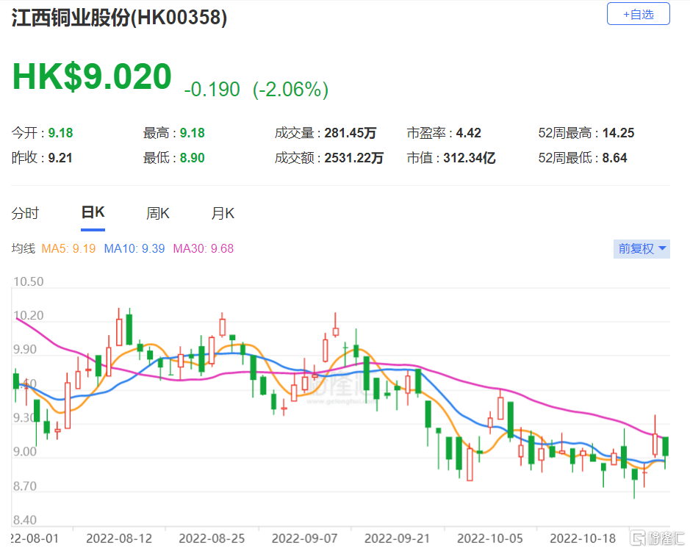The width and height of the screenshot is (690, 551).
Task: Click the 市值 market cap 312.34亿
Action: click(470, 158)
